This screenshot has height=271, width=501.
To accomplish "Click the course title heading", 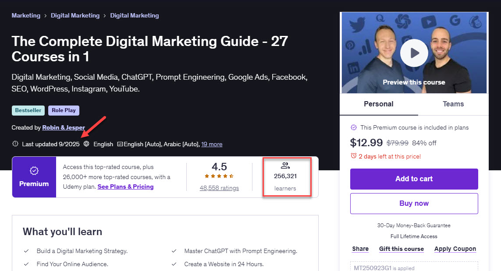I will click(149, 49).
